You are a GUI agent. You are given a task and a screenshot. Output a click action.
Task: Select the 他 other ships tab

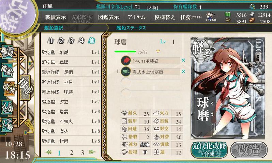click(x=91, y=40)
